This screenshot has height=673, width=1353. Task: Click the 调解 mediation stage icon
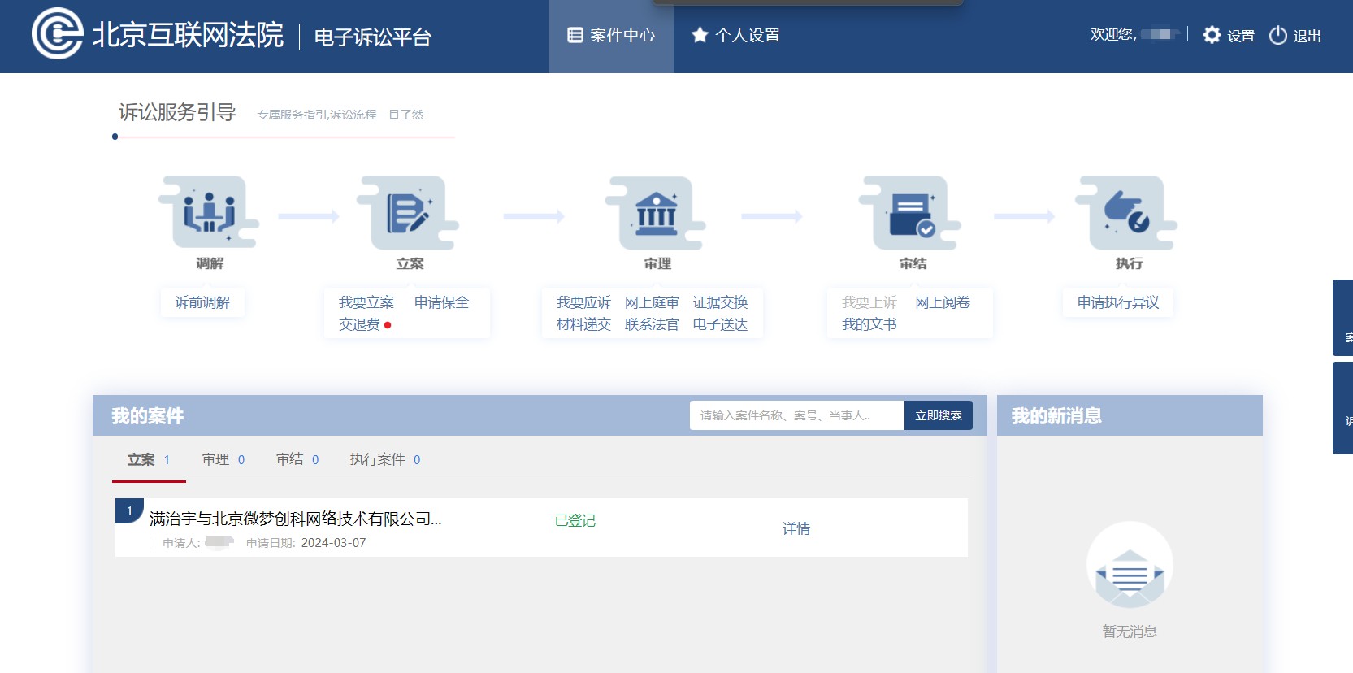pos(209,213)
